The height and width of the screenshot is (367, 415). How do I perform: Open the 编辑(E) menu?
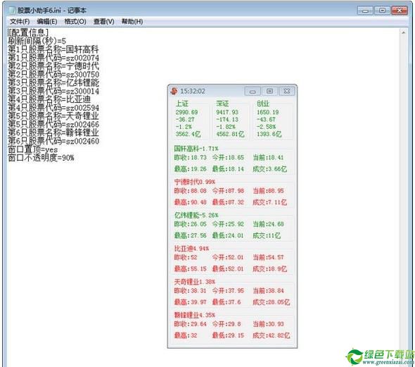tap(47, 21)
